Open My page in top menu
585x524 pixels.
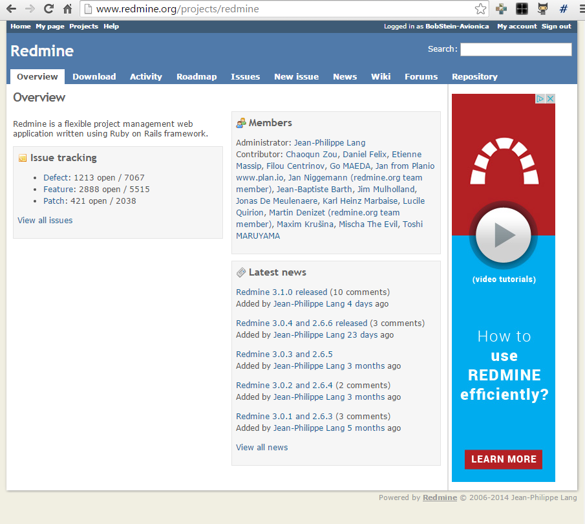pyautogui.click(x=50, y=26)
